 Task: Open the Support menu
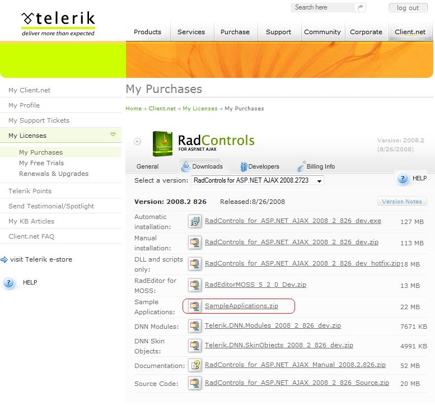pos(279,32)
